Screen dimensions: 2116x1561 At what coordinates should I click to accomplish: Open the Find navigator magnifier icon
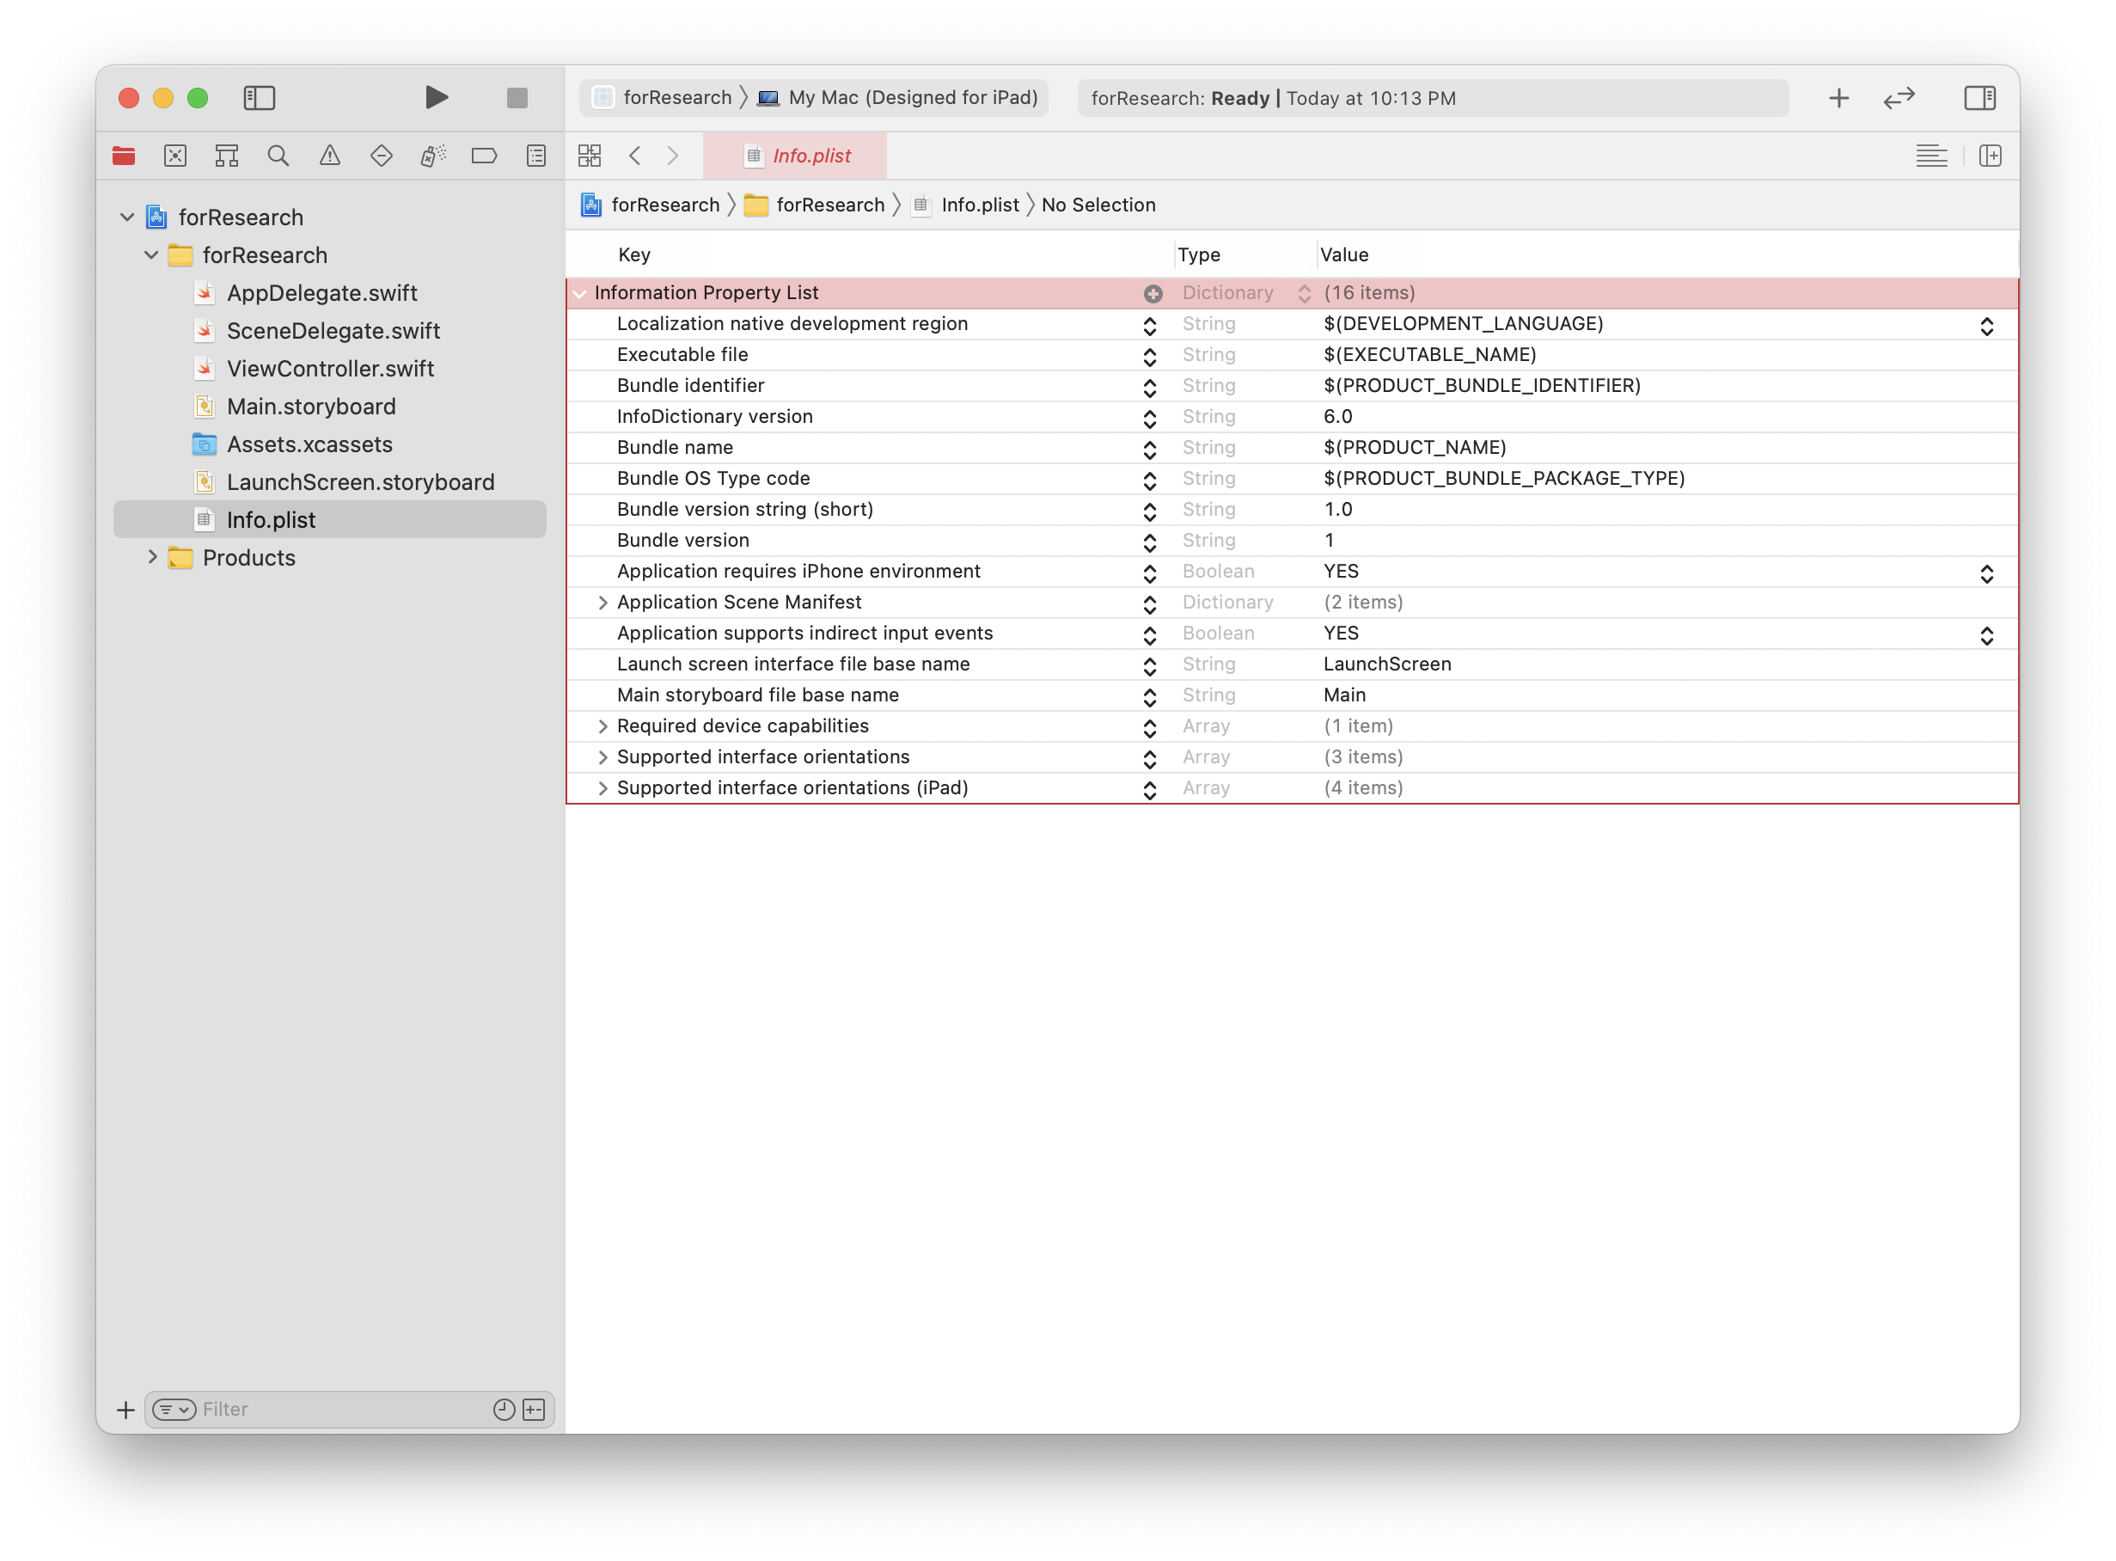278,156
